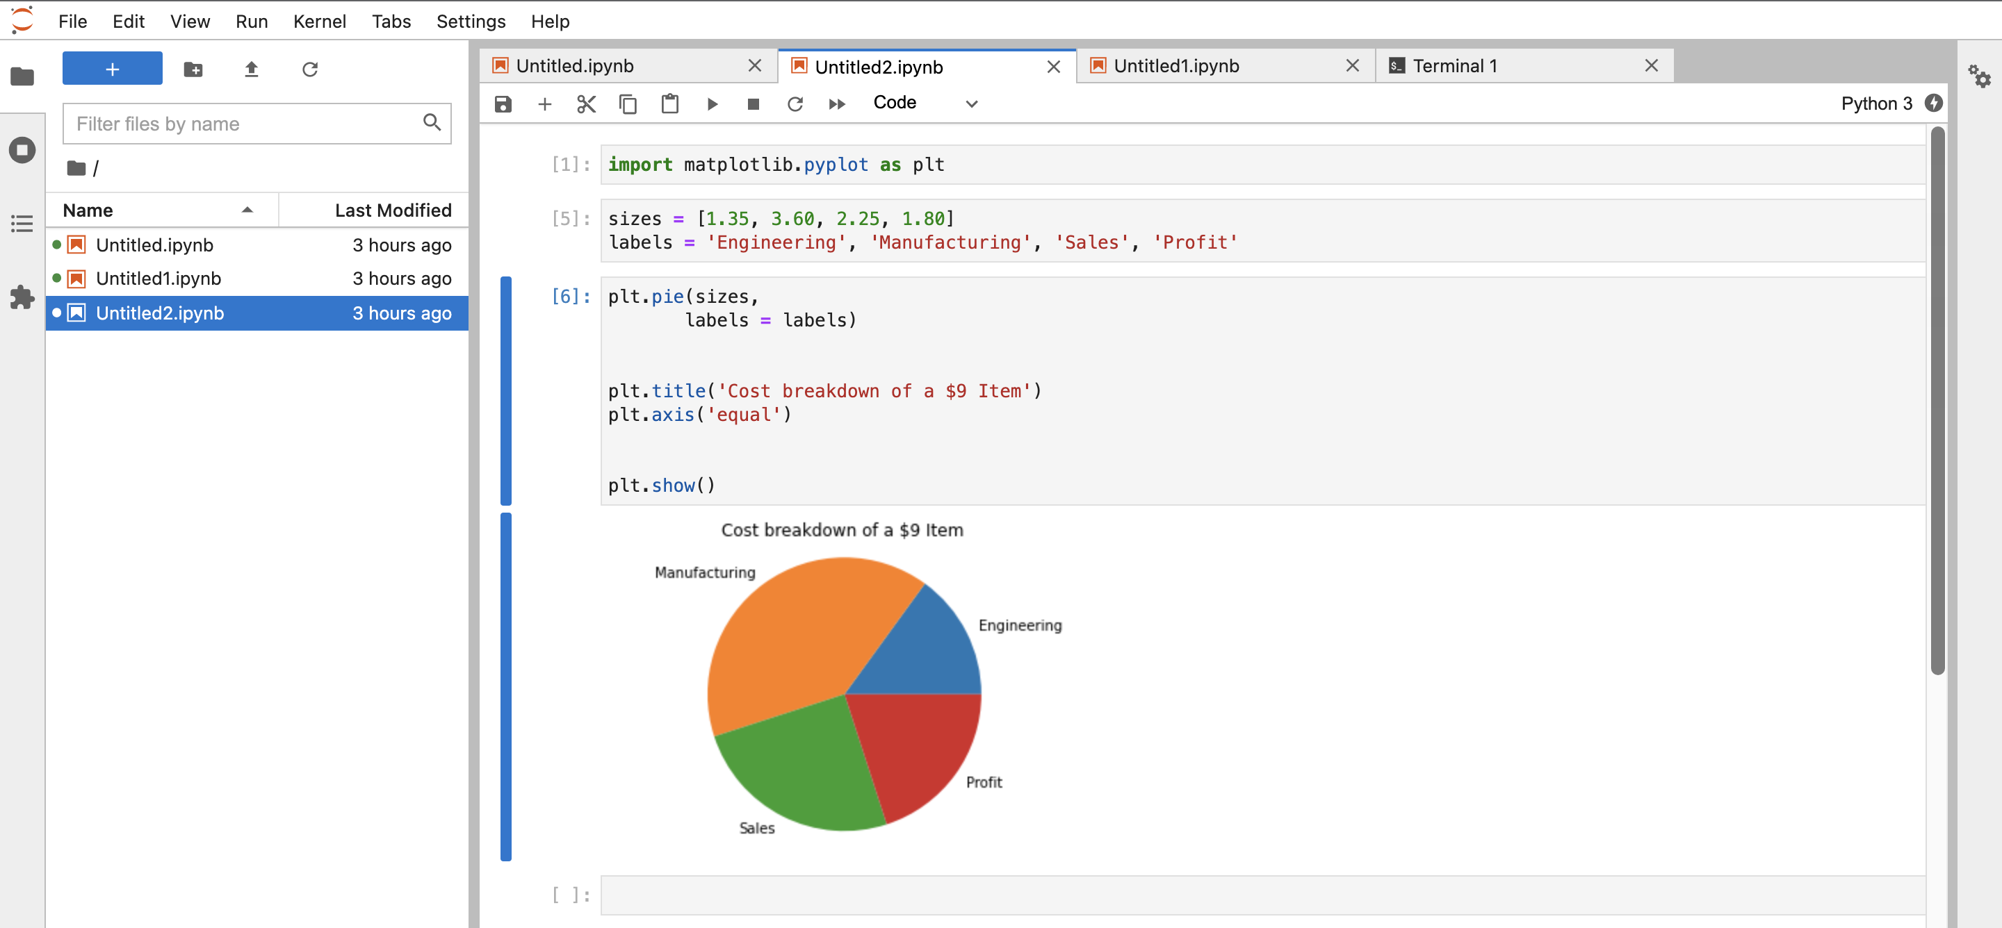Copy the selected cell
2002x928 pixels.
tap(628, 103)
